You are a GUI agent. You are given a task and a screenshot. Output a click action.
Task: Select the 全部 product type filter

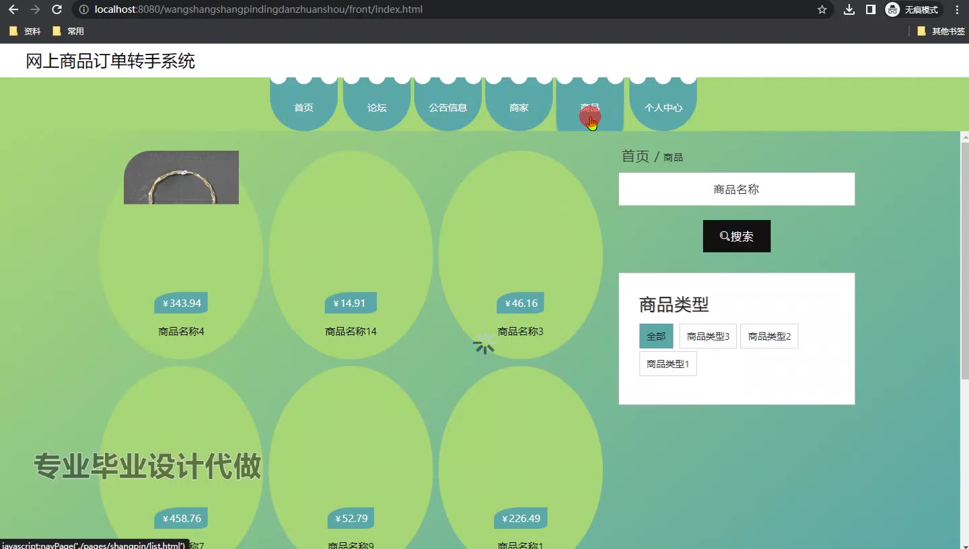pyautogui.click(x=656, y=336)
